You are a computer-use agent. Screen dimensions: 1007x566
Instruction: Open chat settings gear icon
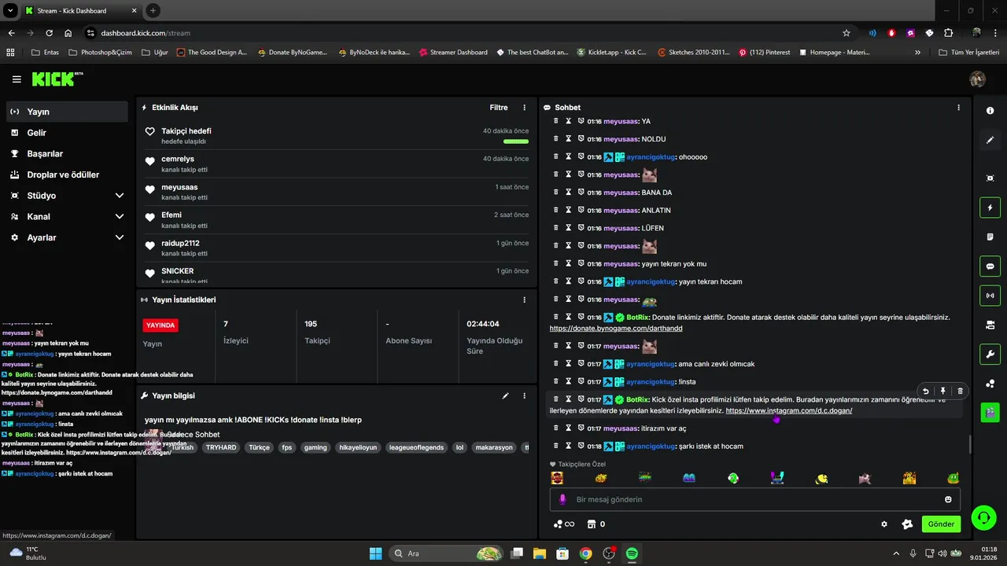coord(884,524)
